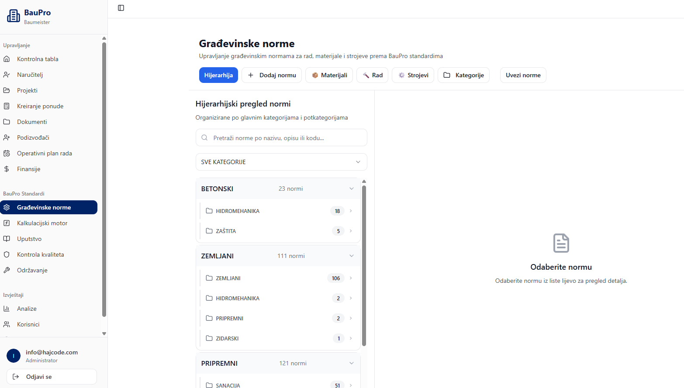Click the info@hajcode.com account name
The height and width of the screenshot is (388, 684).
tap(52, 352)
